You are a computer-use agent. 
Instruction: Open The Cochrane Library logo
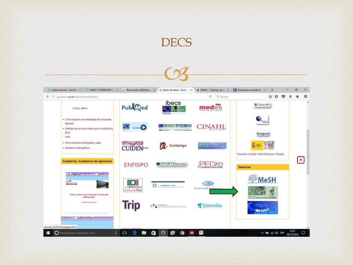(168, 185)
